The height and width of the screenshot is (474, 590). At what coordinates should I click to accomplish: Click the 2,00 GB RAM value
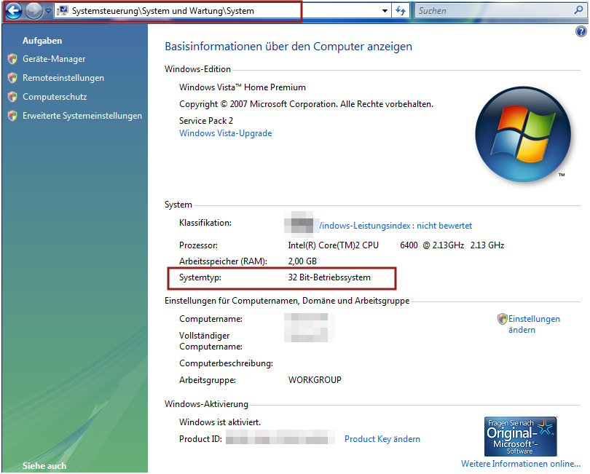pyautogui.click(x=302, y=261)
